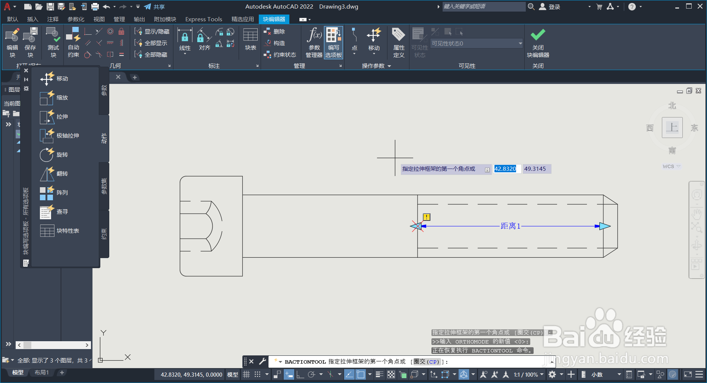Switch to the 参数集 palette tab
Screen dimensions: 707x383
[104, 186]
